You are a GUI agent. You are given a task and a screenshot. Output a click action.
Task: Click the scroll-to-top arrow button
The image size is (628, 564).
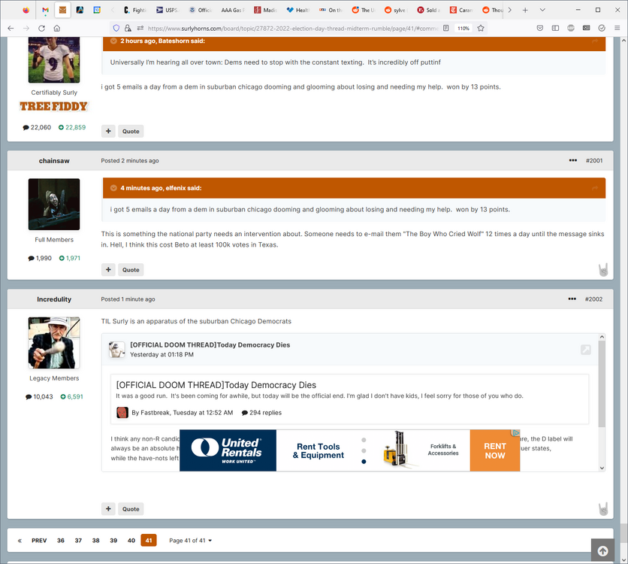point(602,550)
